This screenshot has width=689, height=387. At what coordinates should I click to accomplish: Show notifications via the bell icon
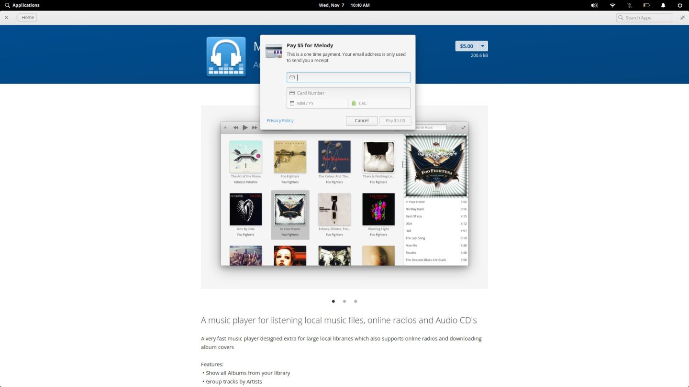coord(663,5)
